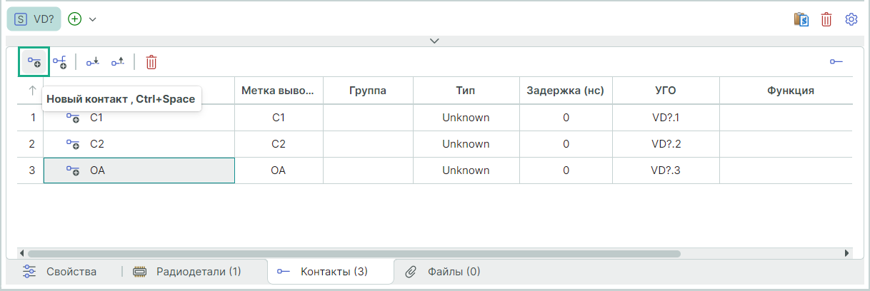Click the contact pin icon at toolbar right

(x=836, y=62)
